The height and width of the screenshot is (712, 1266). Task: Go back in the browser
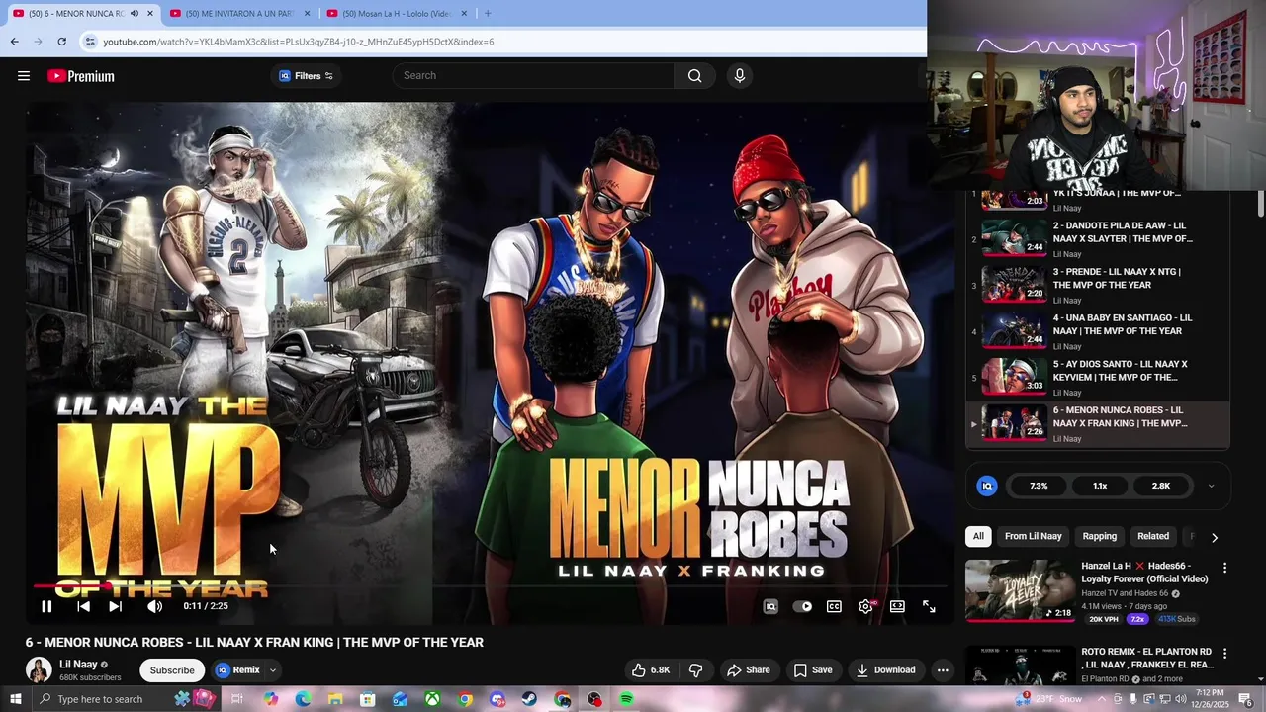pos(14,42)
